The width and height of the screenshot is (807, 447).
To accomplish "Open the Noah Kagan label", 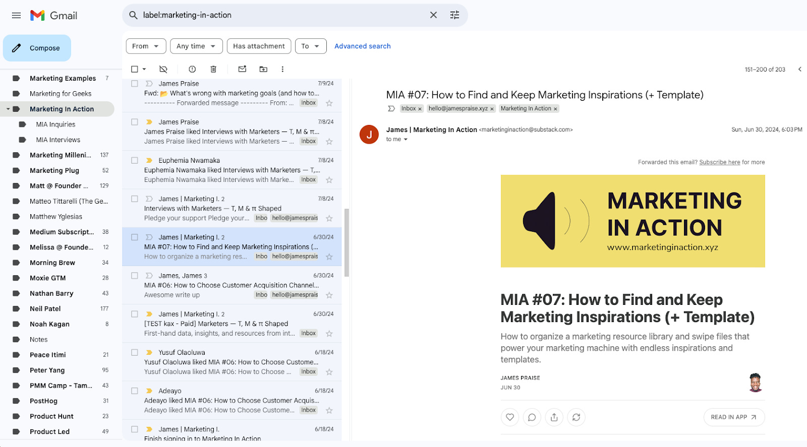I will click(x=49, y=324).
